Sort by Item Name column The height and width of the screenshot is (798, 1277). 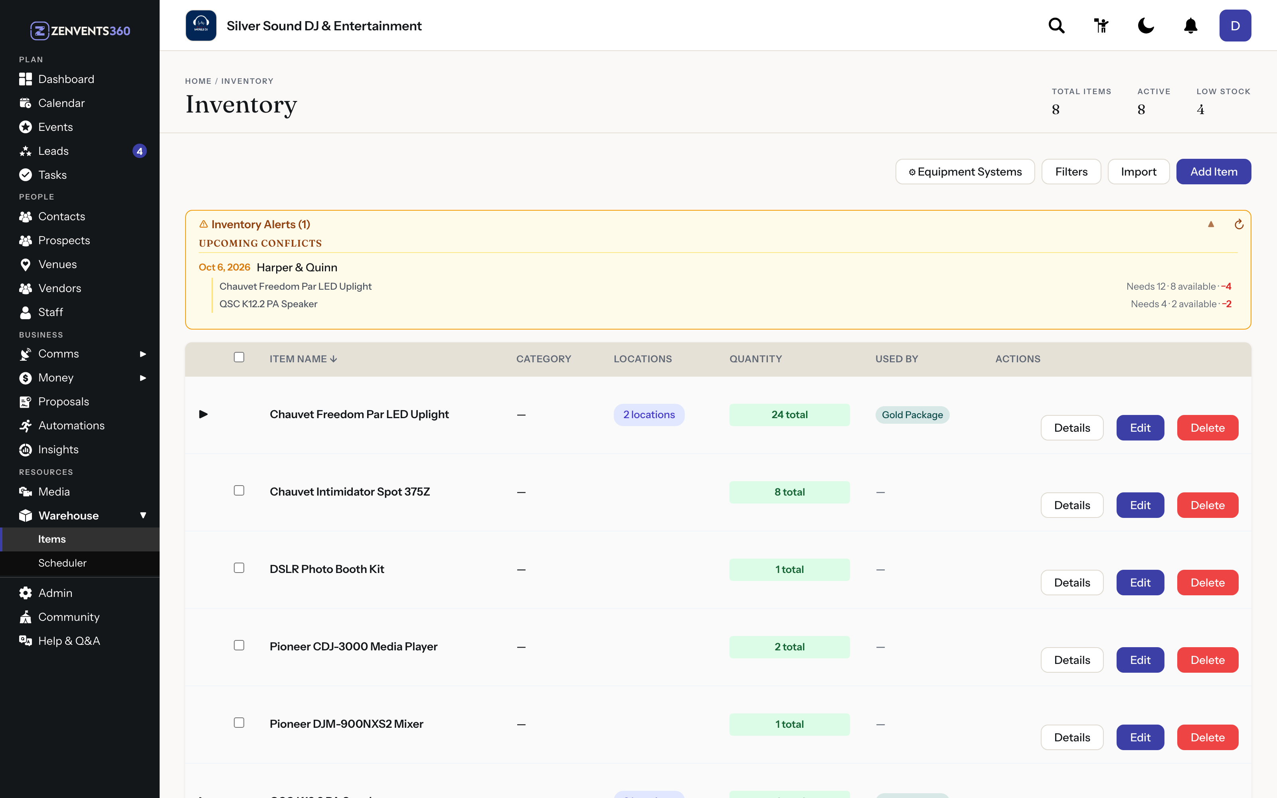pos(303,359)
